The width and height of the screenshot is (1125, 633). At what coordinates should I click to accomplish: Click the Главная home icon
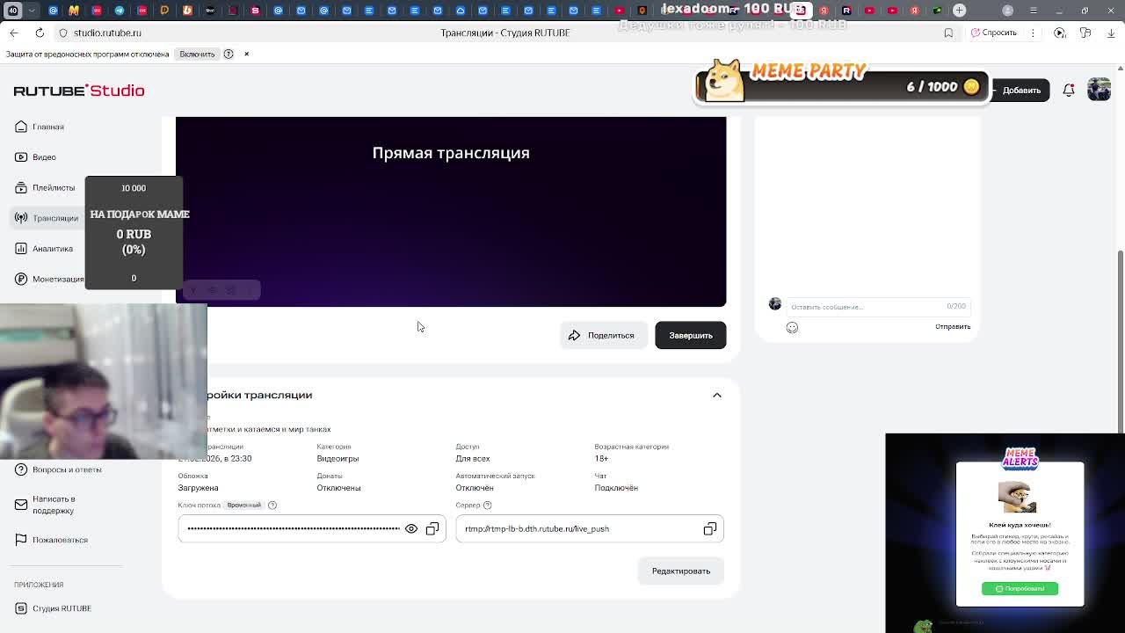[21, 127]
